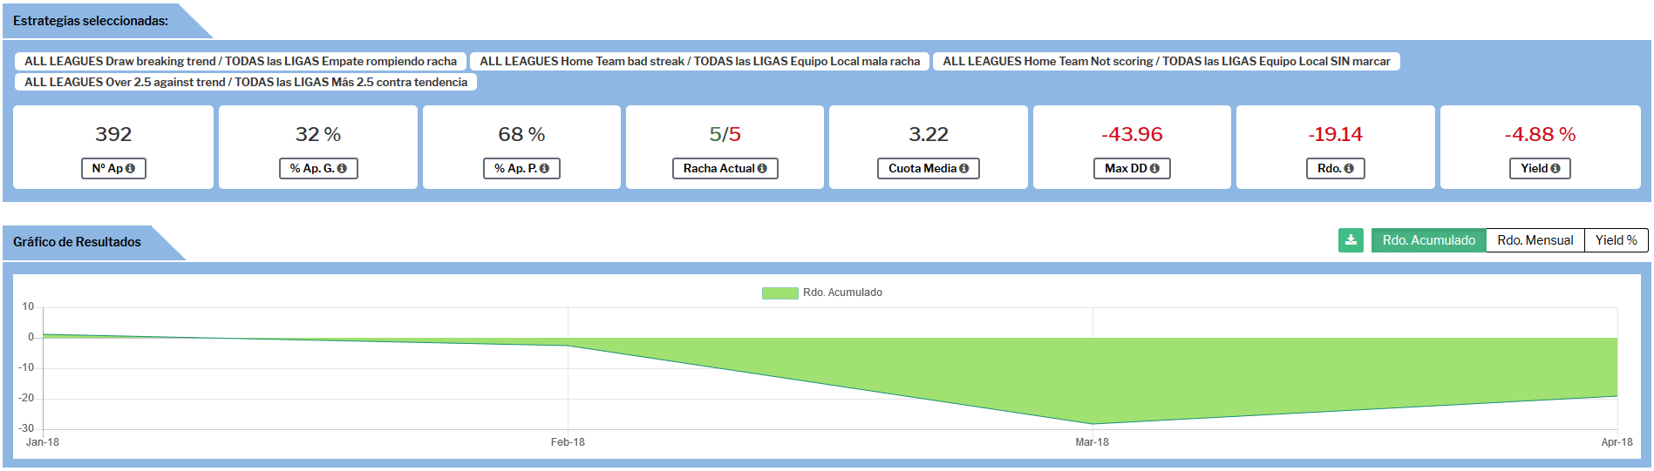Click the green download chart icon

1351,240
